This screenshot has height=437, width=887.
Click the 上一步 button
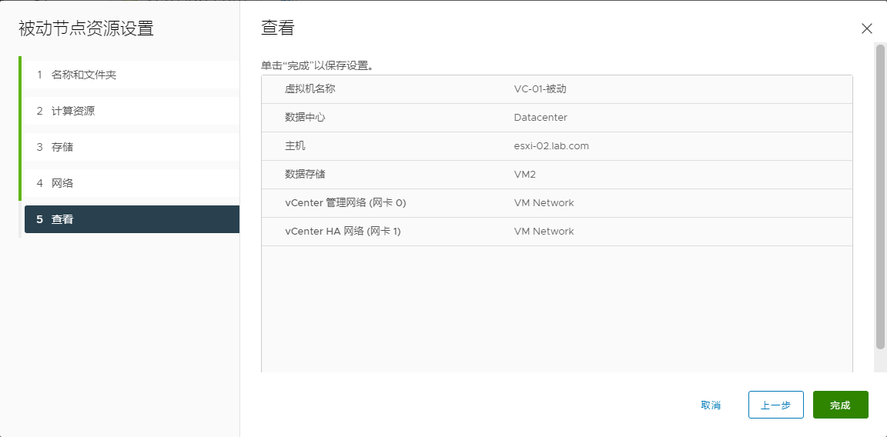point(775,405)
